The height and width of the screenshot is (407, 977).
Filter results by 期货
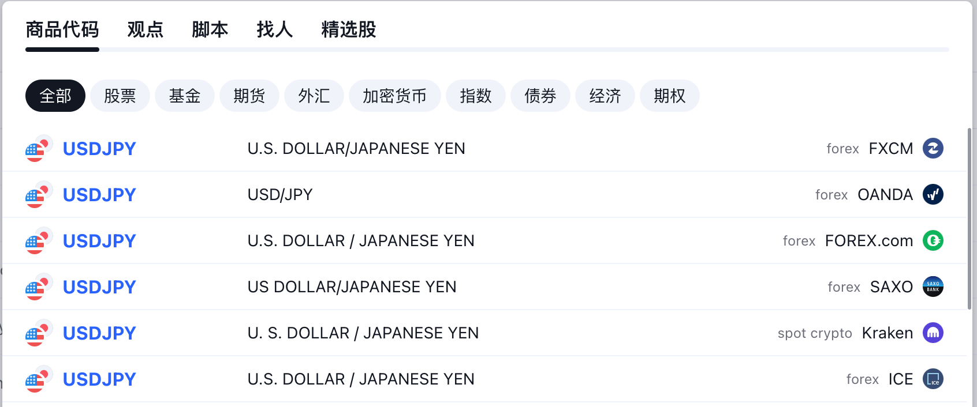tap(249, 96)
